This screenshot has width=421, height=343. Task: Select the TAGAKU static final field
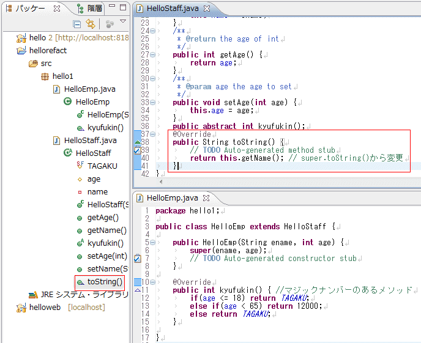pyautogui.click(x=97, y=166)
